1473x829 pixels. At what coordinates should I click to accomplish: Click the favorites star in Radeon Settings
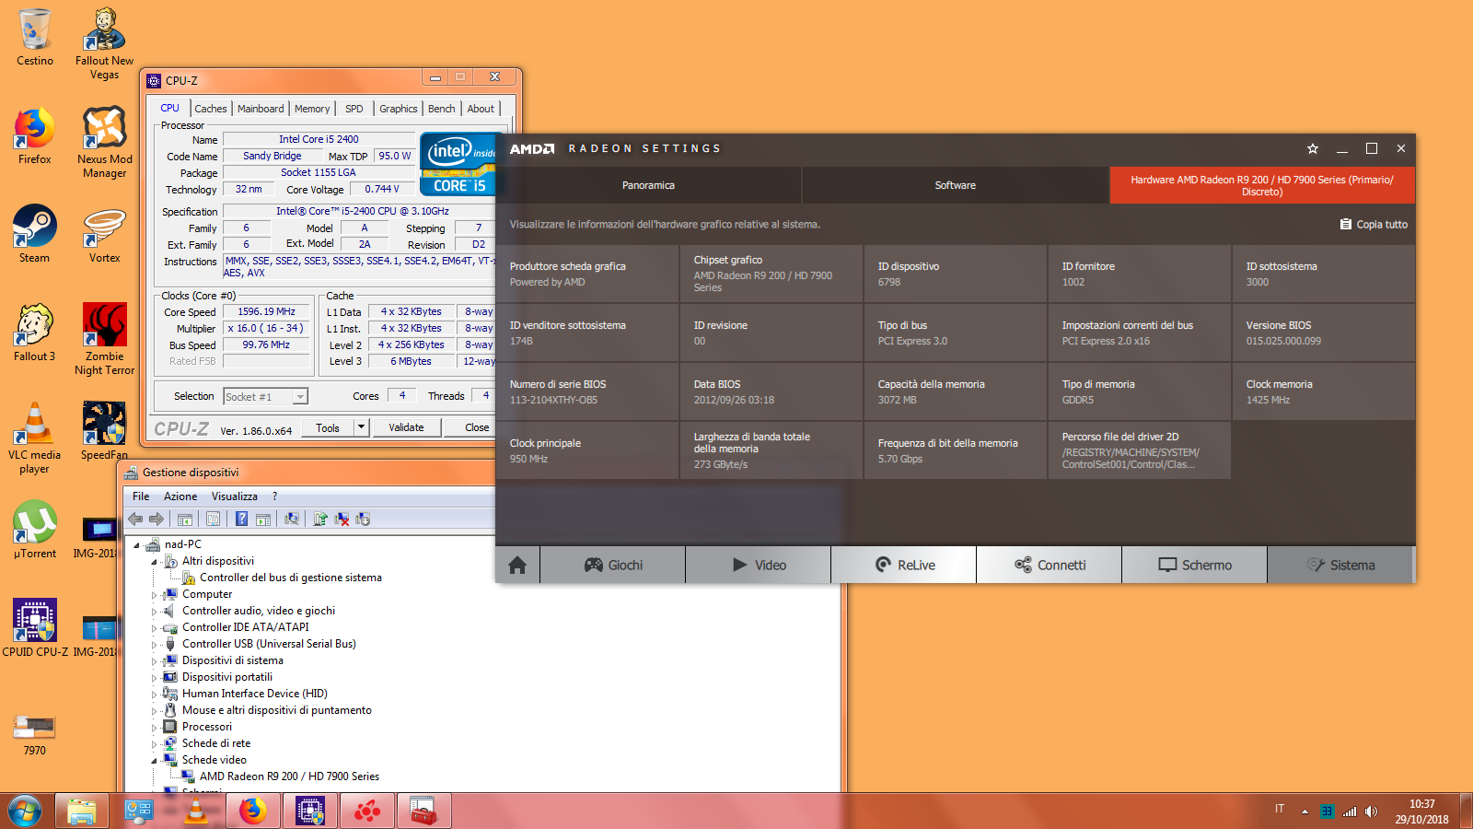pyautogui.click(x=1313, y=148)
